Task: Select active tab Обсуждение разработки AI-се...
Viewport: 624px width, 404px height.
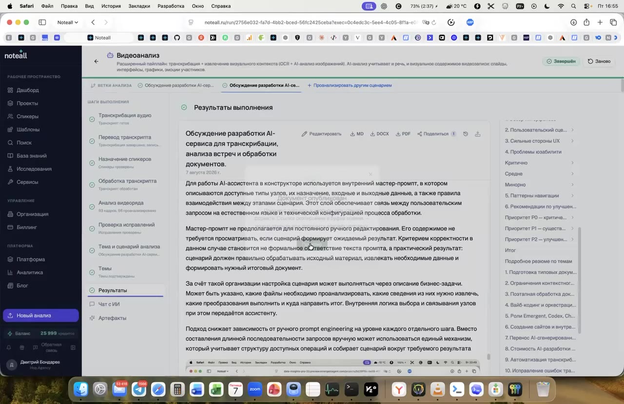Action: click(x=260, y=85)
